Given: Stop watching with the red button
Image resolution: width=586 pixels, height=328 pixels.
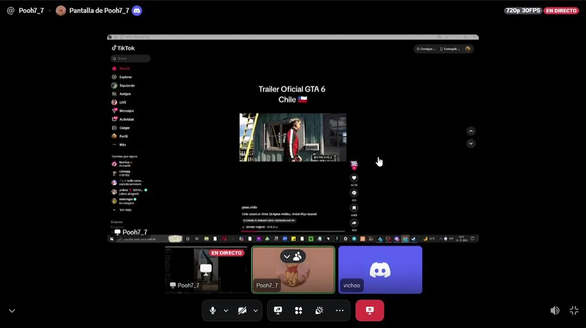Looking at the screenshot, I should point(370,311).
